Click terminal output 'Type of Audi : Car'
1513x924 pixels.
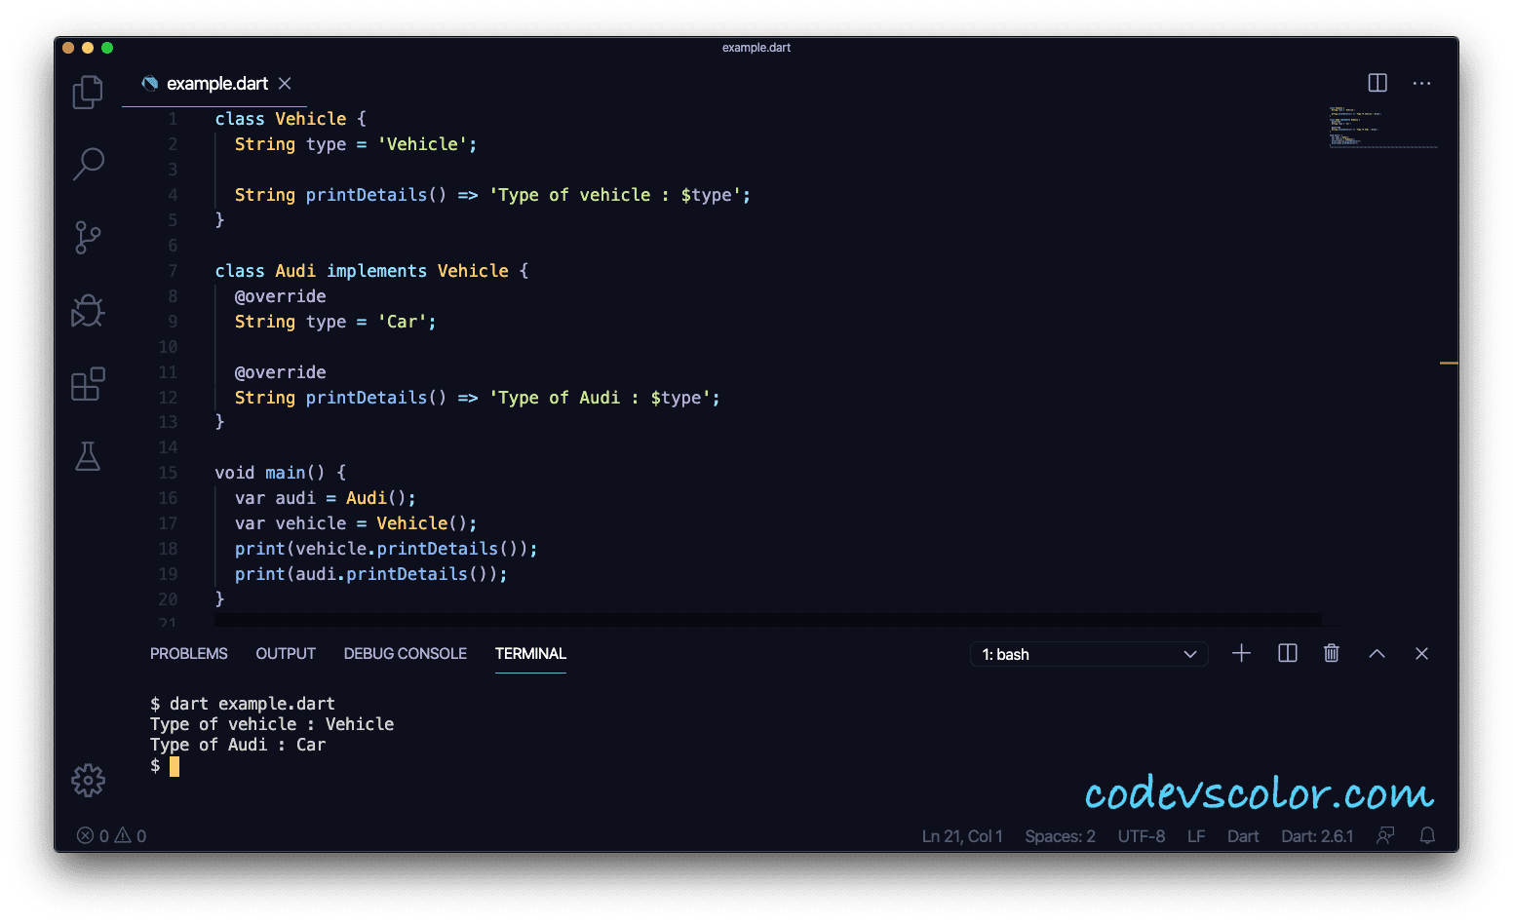(238, 745)
